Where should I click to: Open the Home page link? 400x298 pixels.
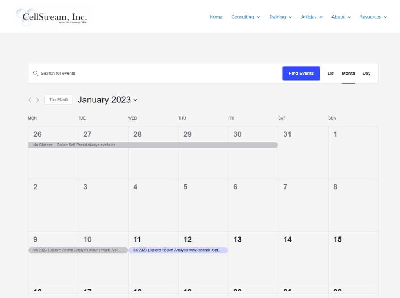tap(216, 17)
